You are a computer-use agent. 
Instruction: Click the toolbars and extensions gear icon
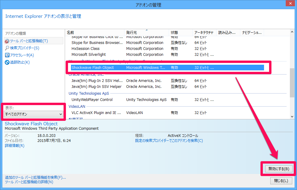pos(7,41)
